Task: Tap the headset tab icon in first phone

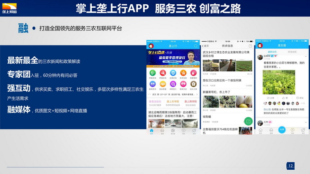Action: point(162,131)
